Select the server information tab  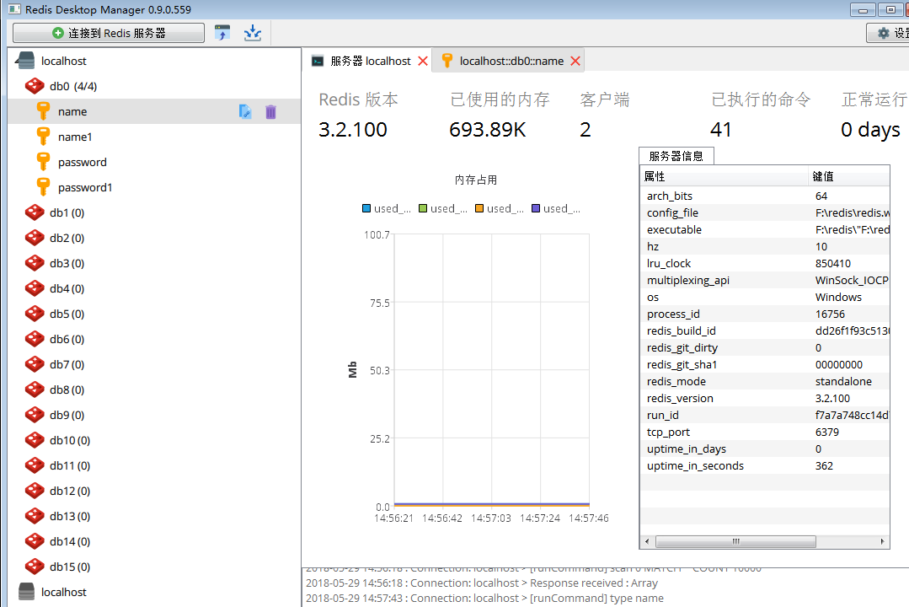tap(676, 156)
